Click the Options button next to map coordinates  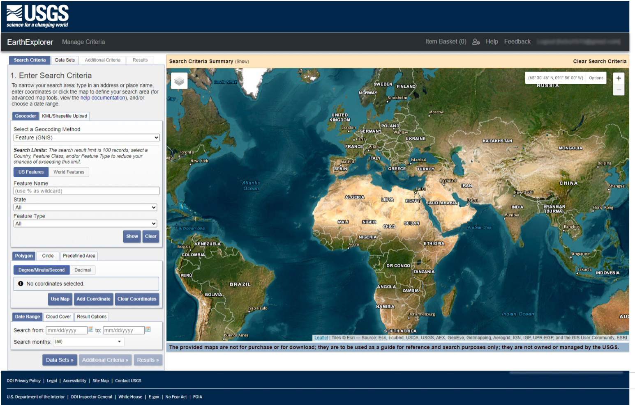point(595,78)
